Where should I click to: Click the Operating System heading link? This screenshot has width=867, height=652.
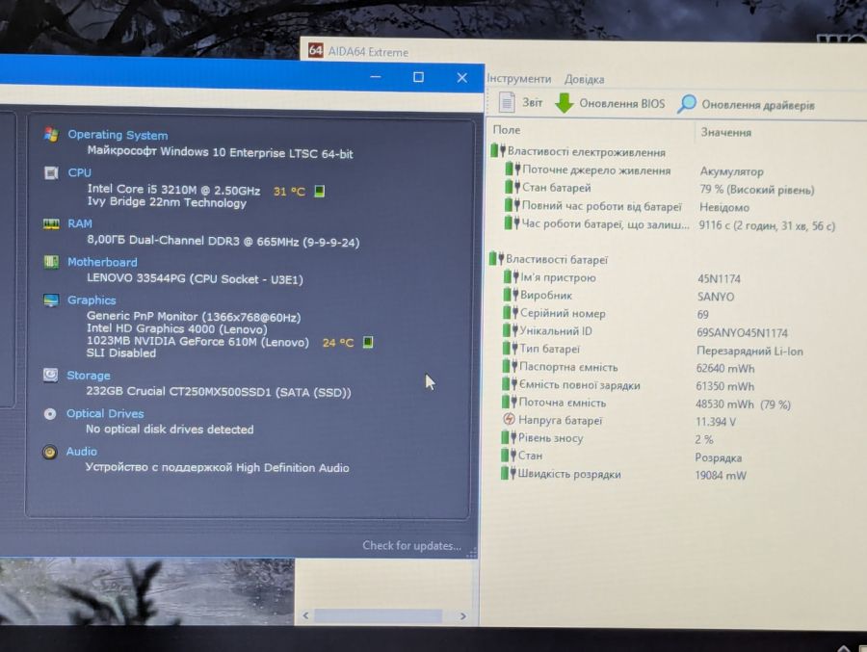(118, 135)
